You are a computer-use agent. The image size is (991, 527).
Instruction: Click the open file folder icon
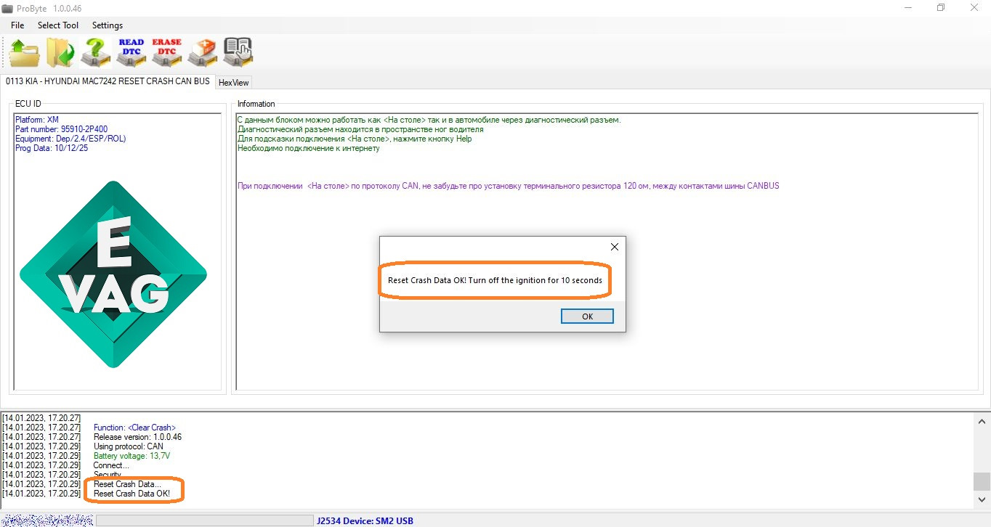[25, 53]
